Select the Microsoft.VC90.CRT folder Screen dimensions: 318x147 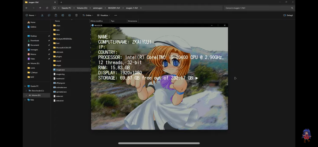pyautogui.click(x=62, y=48)
